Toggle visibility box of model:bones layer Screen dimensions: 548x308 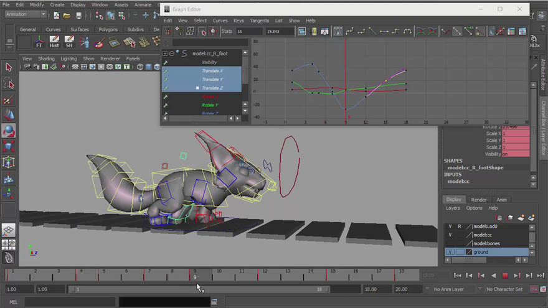(x=450, y=243)
